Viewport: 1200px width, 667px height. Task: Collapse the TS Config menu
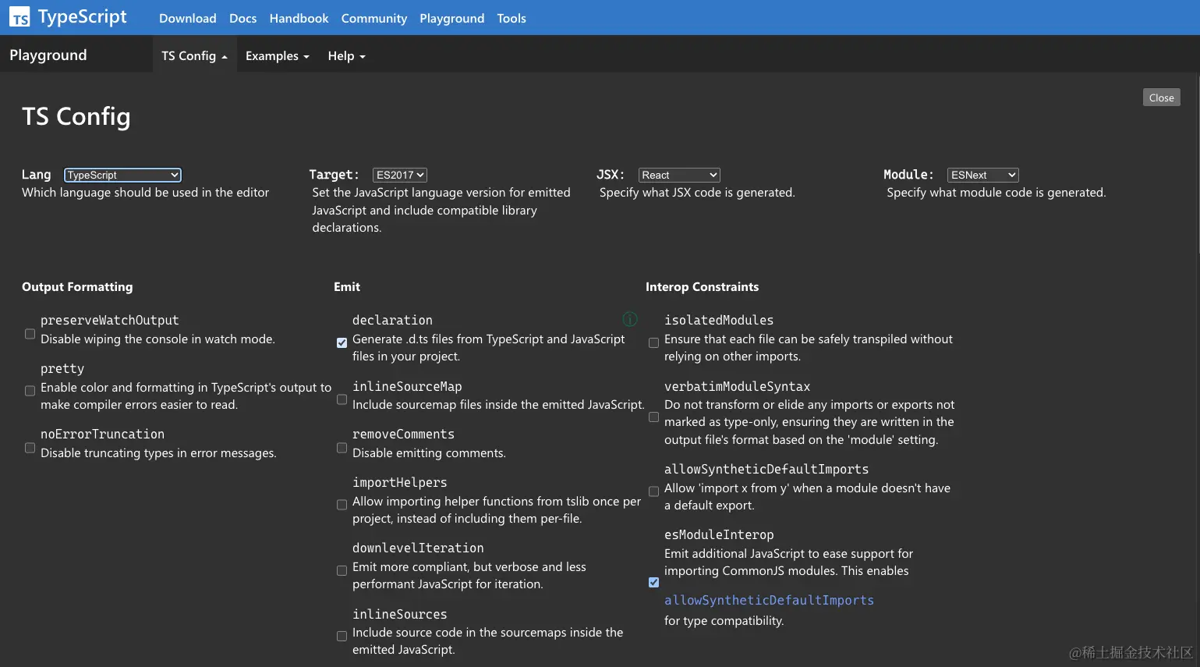[x=194, y=56]
